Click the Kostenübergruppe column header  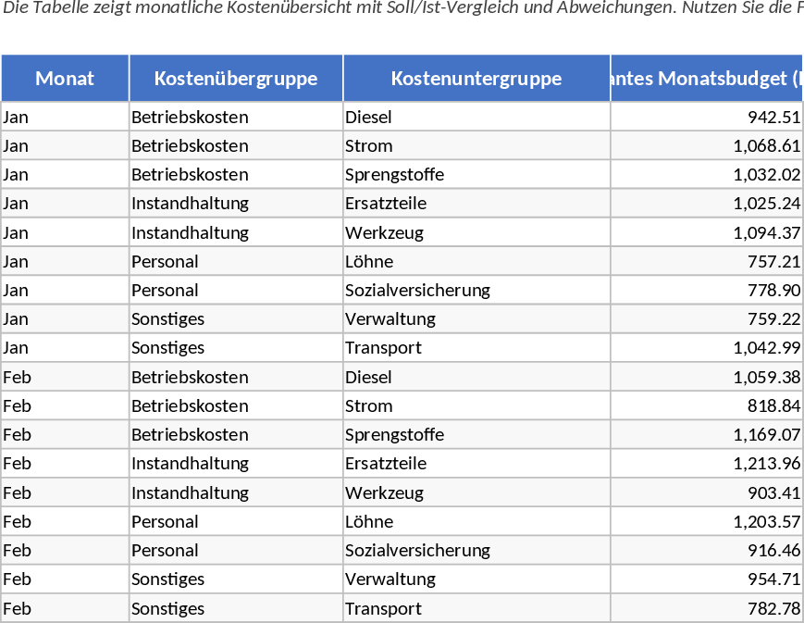[x=236, y=79]
